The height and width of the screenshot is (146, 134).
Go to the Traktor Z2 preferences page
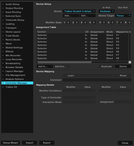[x=11, y=87]
